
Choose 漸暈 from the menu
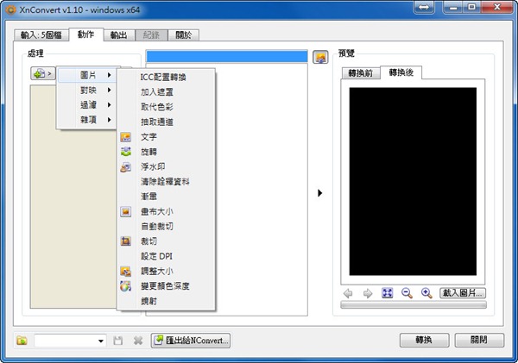point(148,197)
